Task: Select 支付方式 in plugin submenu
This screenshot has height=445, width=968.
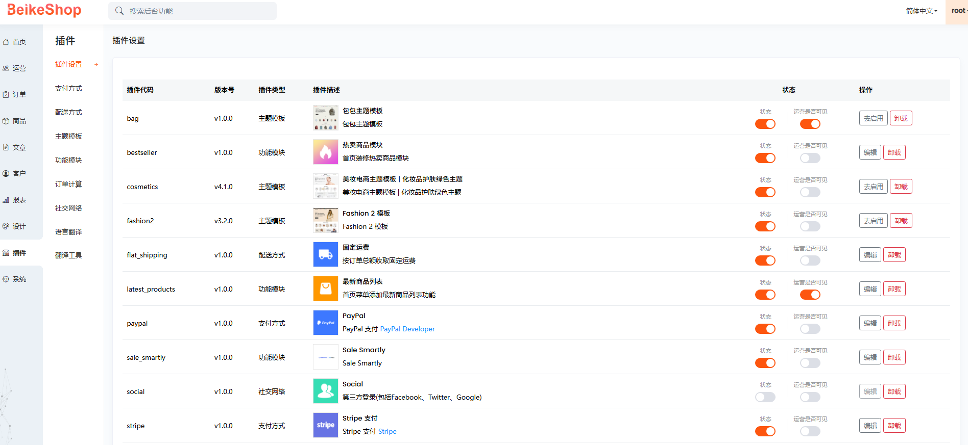Action: 68,88
